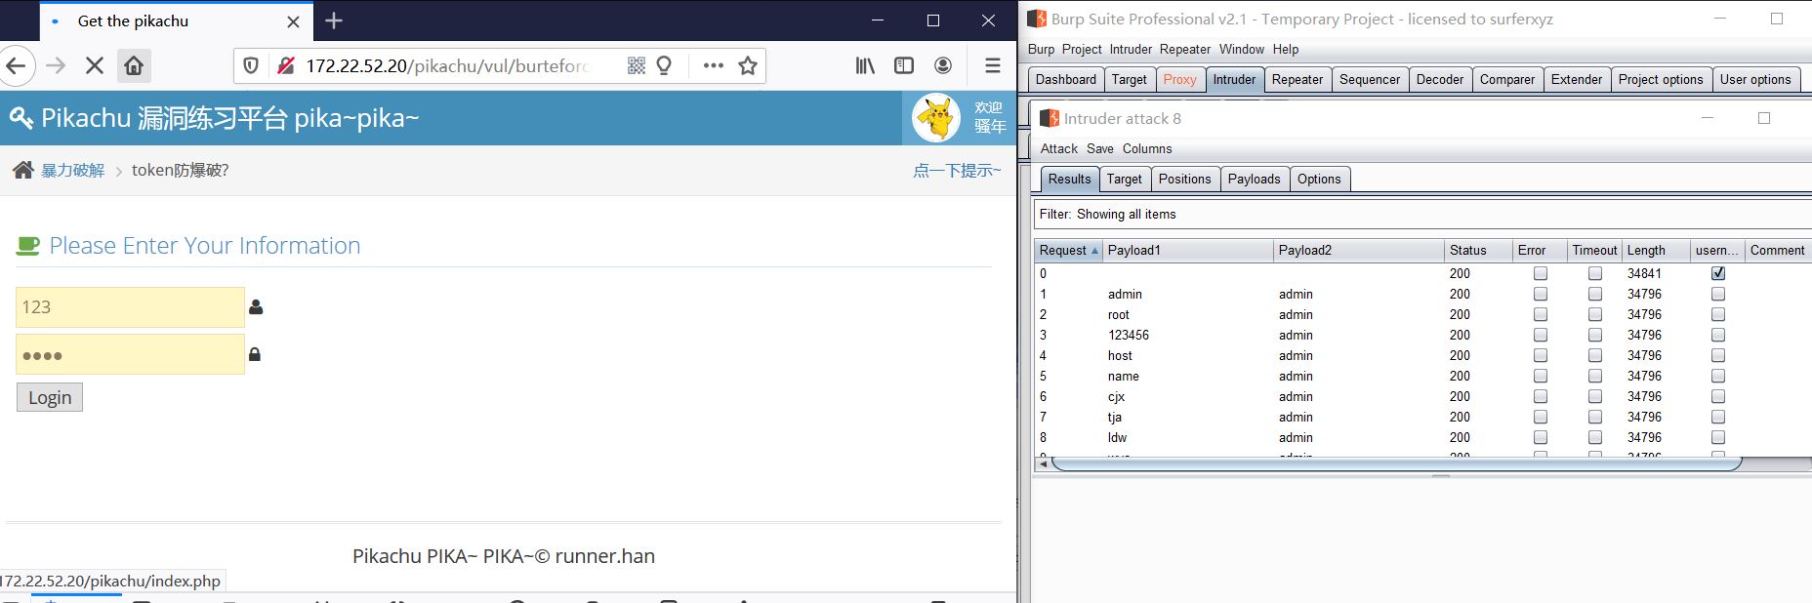Click the QR code icon in address bar
The image size is (1812, 603).
637,65
